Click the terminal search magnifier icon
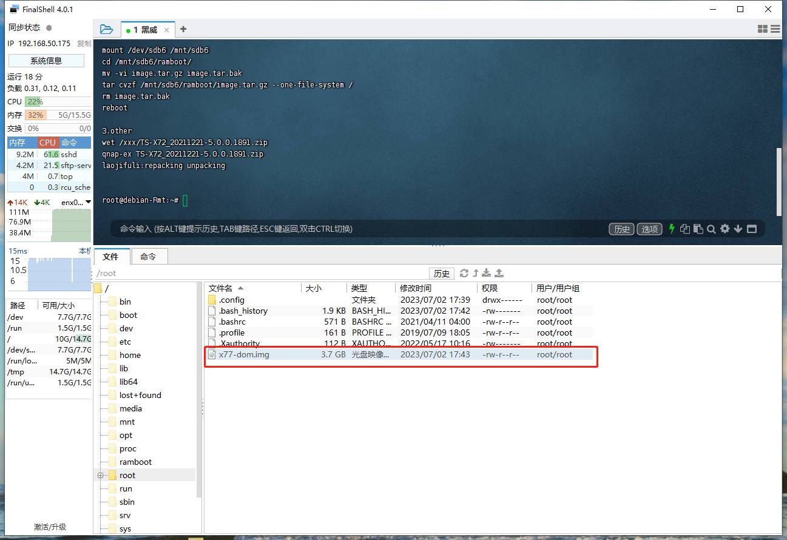 pos(711,229)
